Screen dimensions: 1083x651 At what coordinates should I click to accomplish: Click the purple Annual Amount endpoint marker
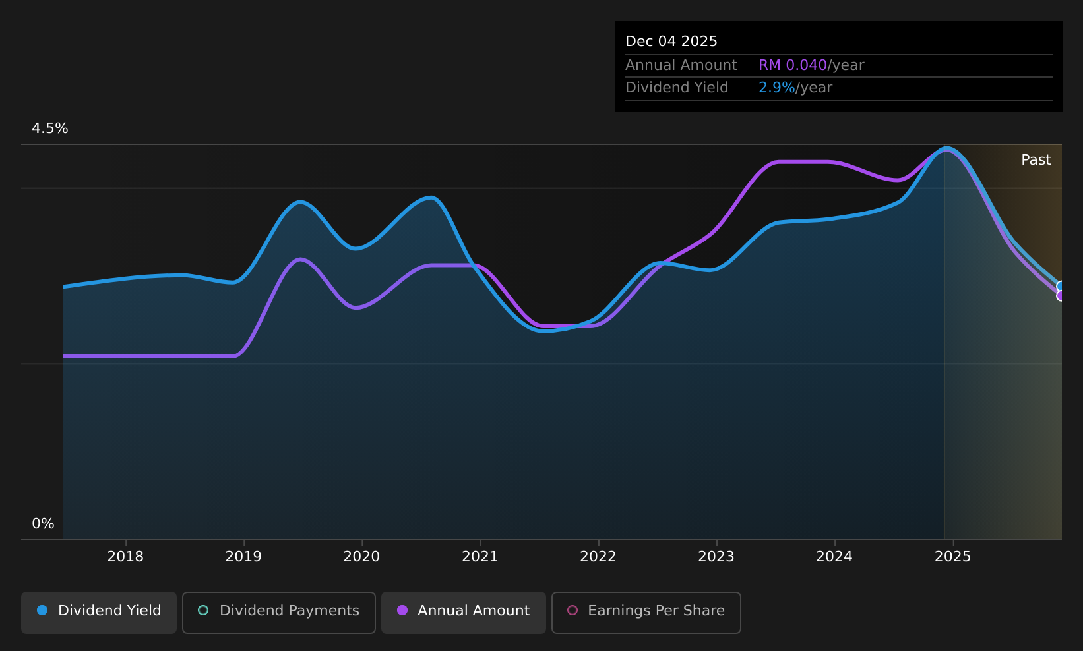1061,296
